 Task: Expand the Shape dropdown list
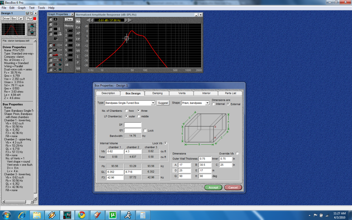pos(208,103)
